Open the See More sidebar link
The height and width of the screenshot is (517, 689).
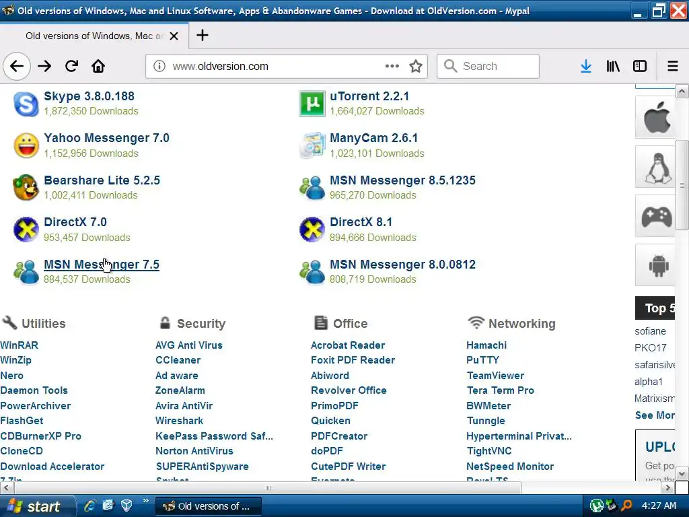tap(655, 415)
